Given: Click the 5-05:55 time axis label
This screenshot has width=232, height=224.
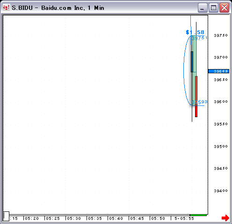Looking at the screenshot, I should (x=184, y=218).
